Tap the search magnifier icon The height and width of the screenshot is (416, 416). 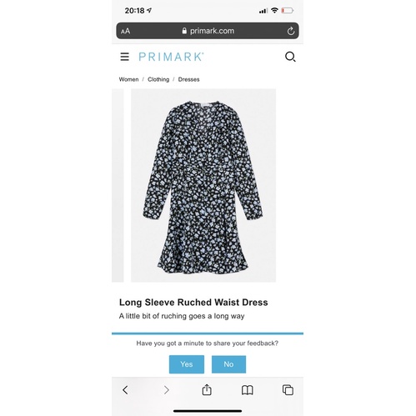point(290,57)
